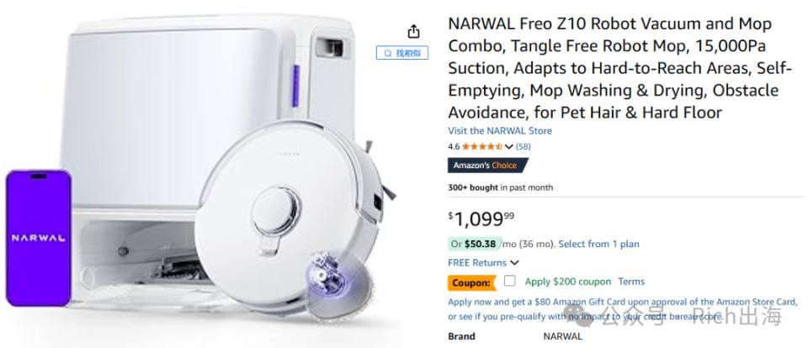
Task: Click the Apply $200 coupon text
Action: pos(568,282)
